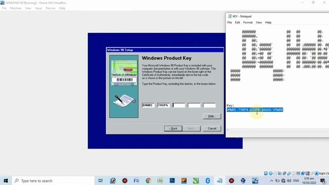Click the VirtualBox recording indicator icon
The height and width of the screenshot is (185, 329).
click(x=303, y=173)
